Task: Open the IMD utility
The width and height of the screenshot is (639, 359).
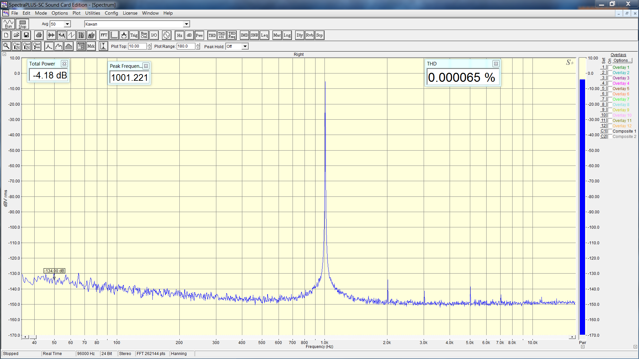Action: [244, 35]
